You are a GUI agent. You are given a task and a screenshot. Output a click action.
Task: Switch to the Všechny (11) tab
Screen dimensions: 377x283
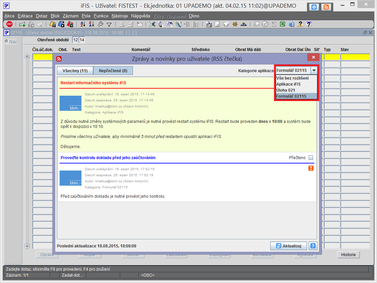point(75,71)
